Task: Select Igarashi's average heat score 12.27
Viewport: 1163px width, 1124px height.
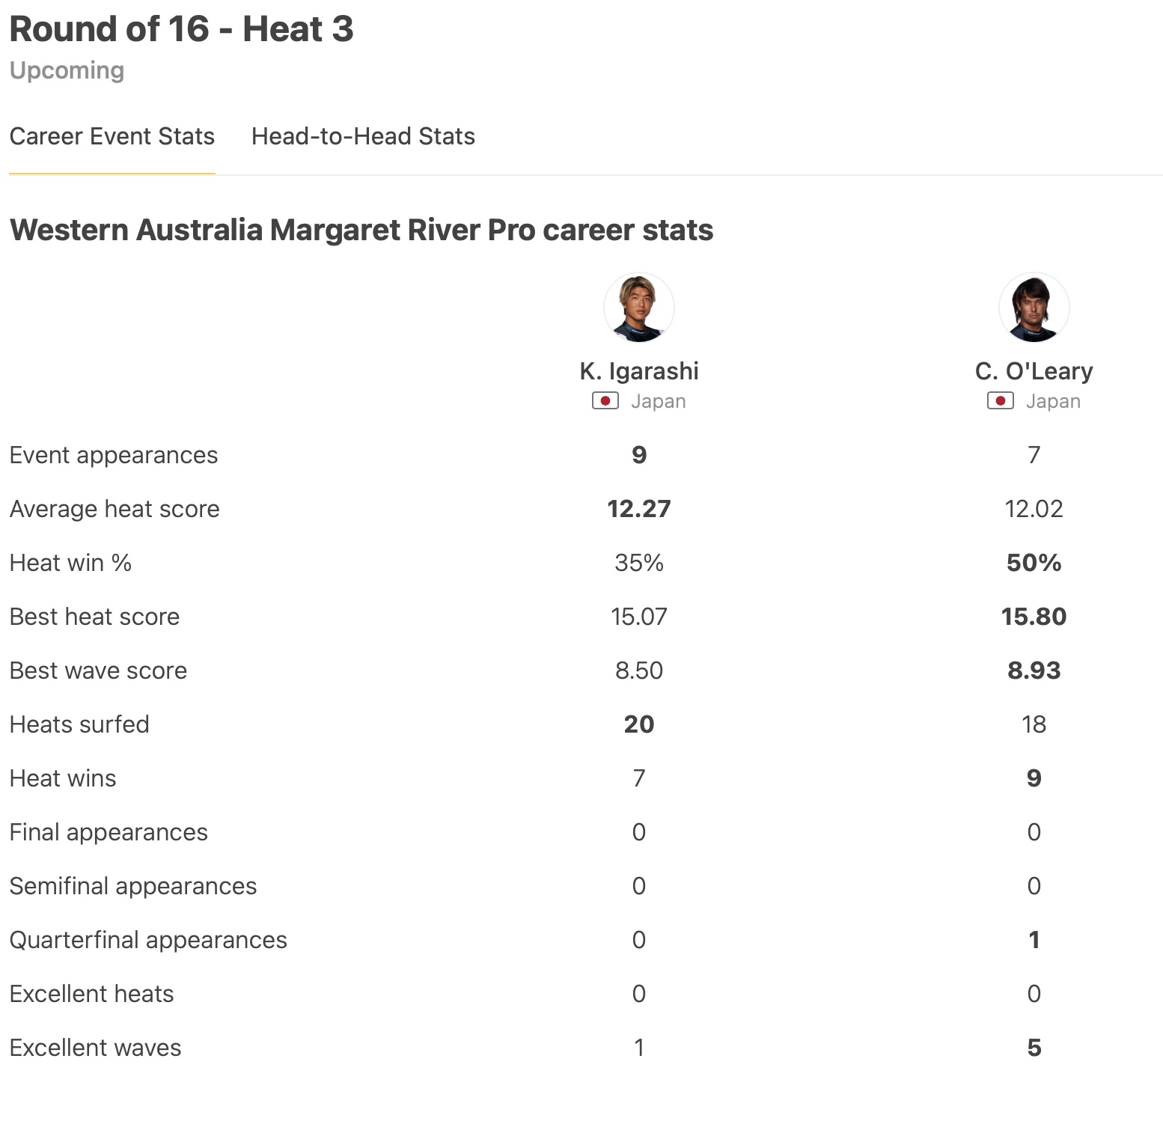Action: pyautogui.click(x=639, y=509)
